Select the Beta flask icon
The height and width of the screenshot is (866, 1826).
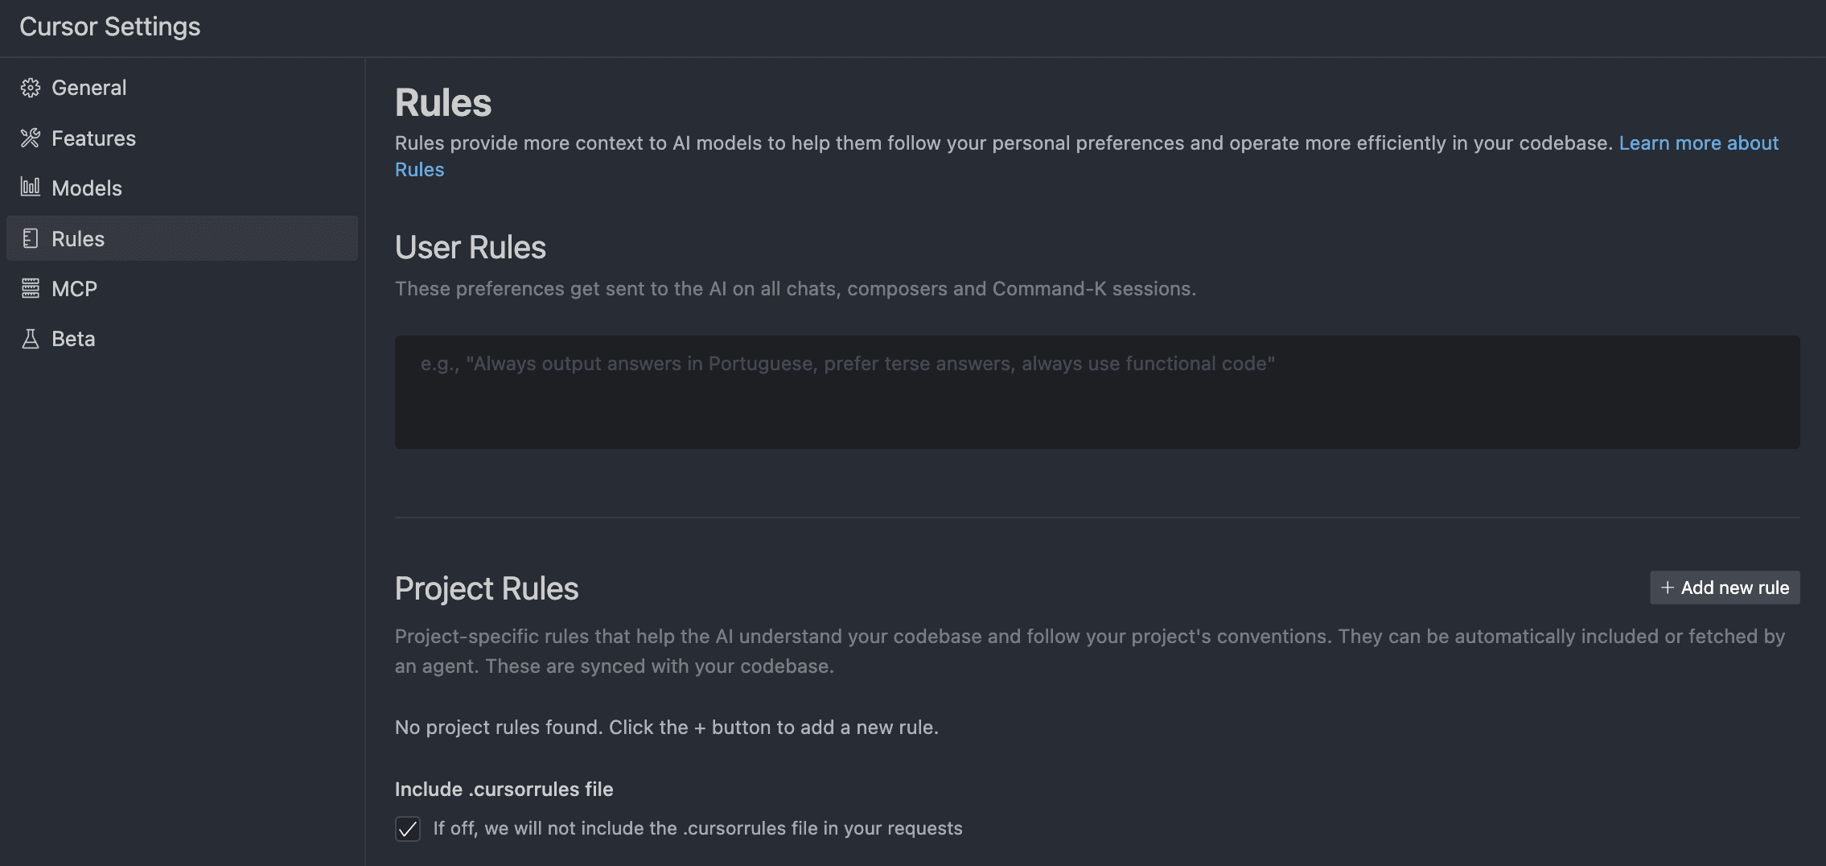pyautogui.click(x=30, y=338)
